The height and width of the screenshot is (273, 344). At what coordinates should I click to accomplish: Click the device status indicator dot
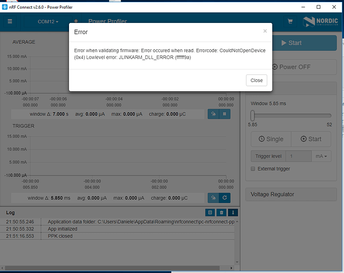(76, 21)
